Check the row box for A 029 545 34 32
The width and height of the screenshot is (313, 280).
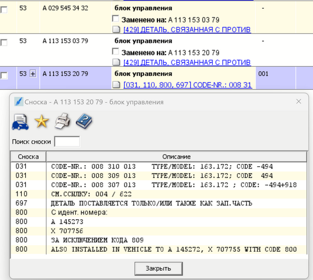(4, 10)
